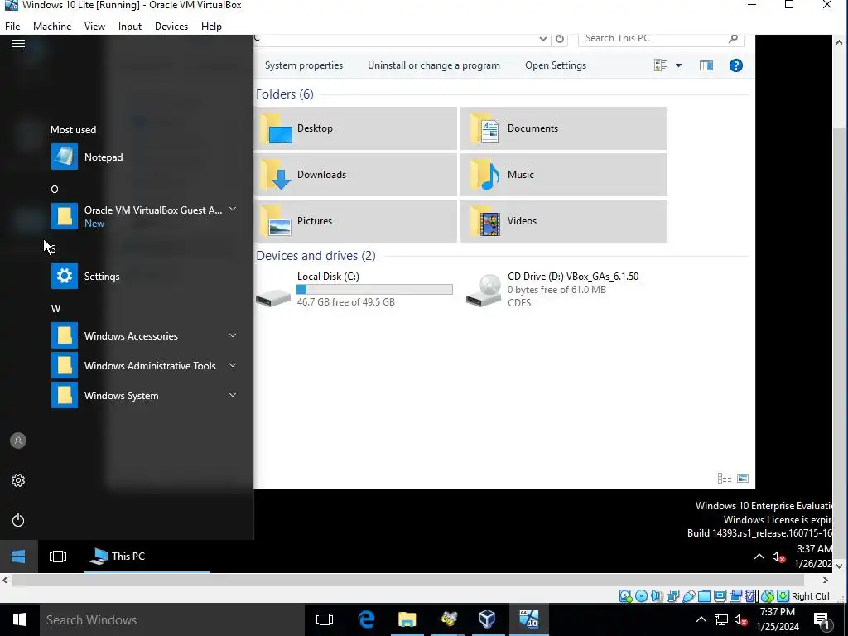848x636 pixels.
Task: Click the keyboard capture green arrow indicator
Action: (783, 596)
